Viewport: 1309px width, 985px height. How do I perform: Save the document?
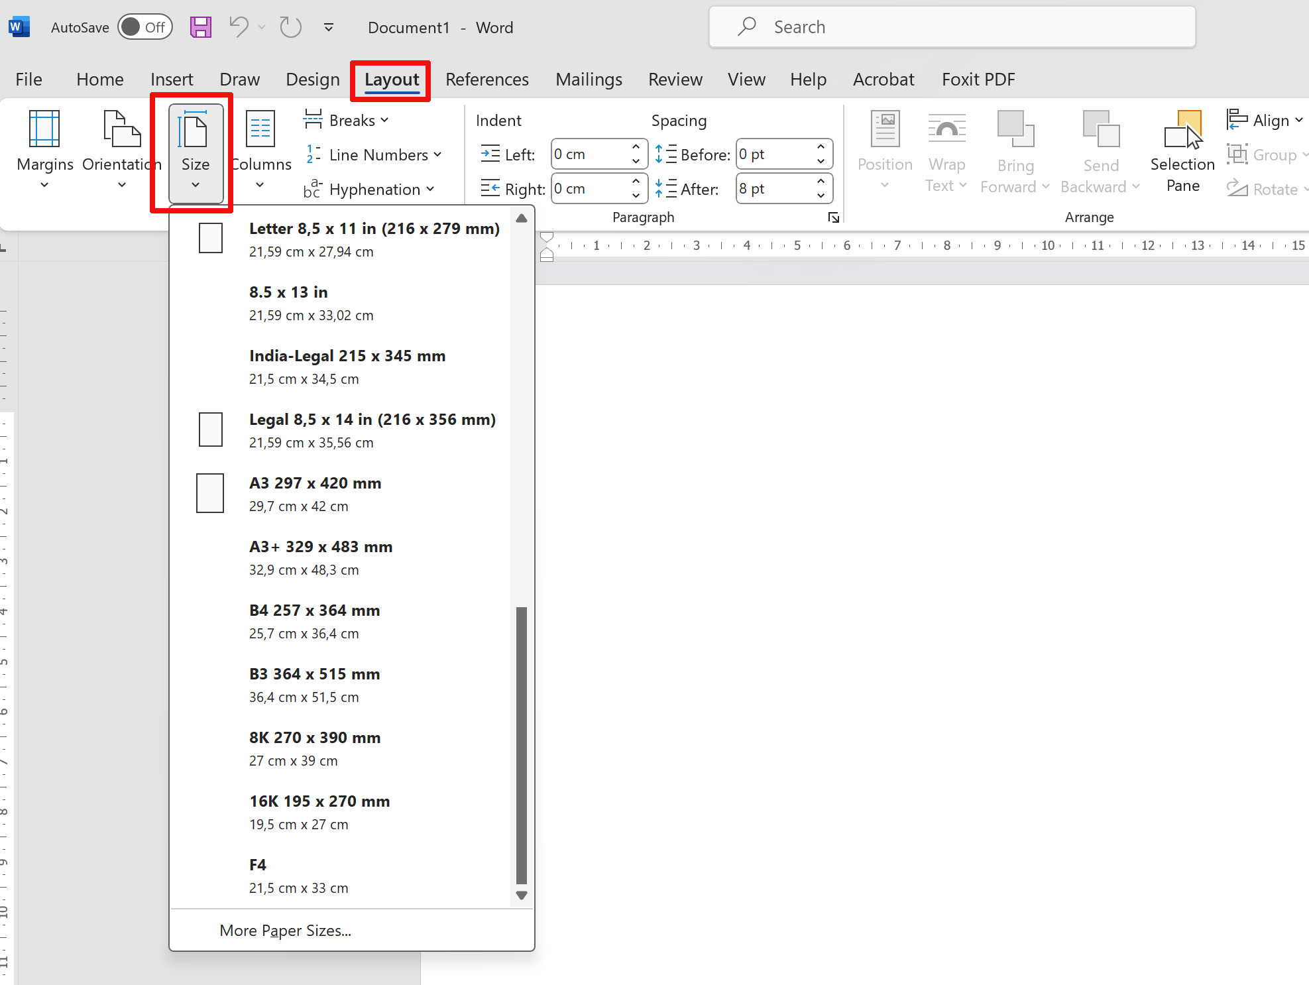(x=200, y=27)
